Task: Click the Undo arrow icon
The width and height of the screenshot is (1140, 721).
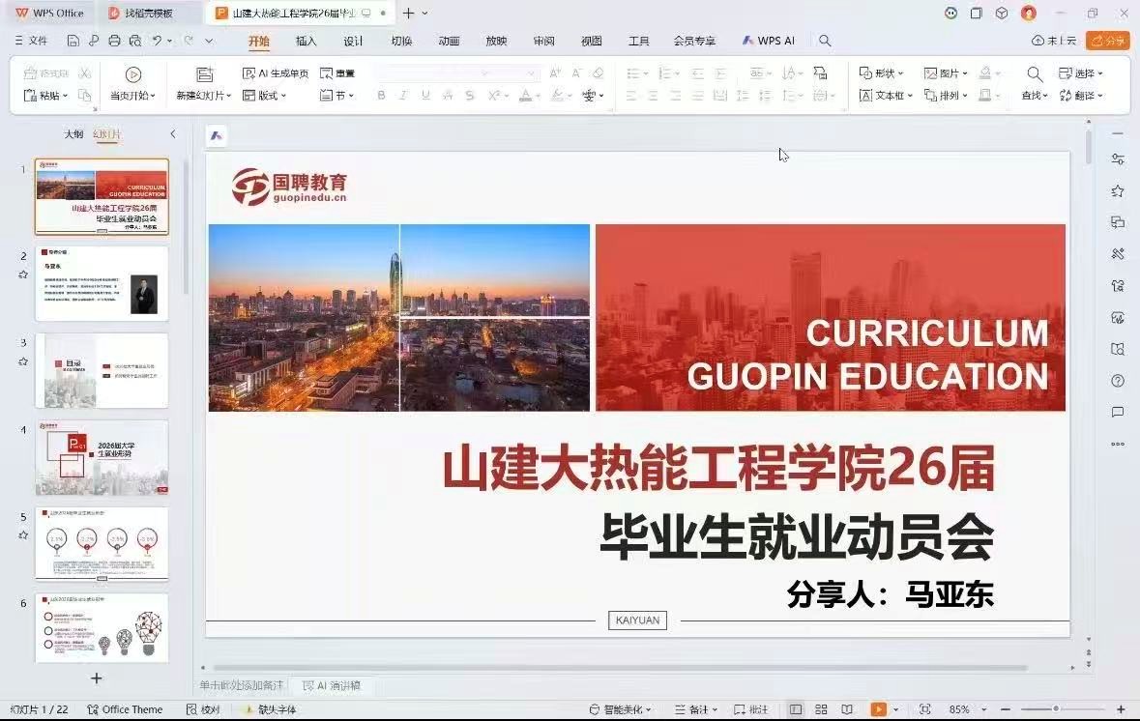Action: (x=157, y=41)
